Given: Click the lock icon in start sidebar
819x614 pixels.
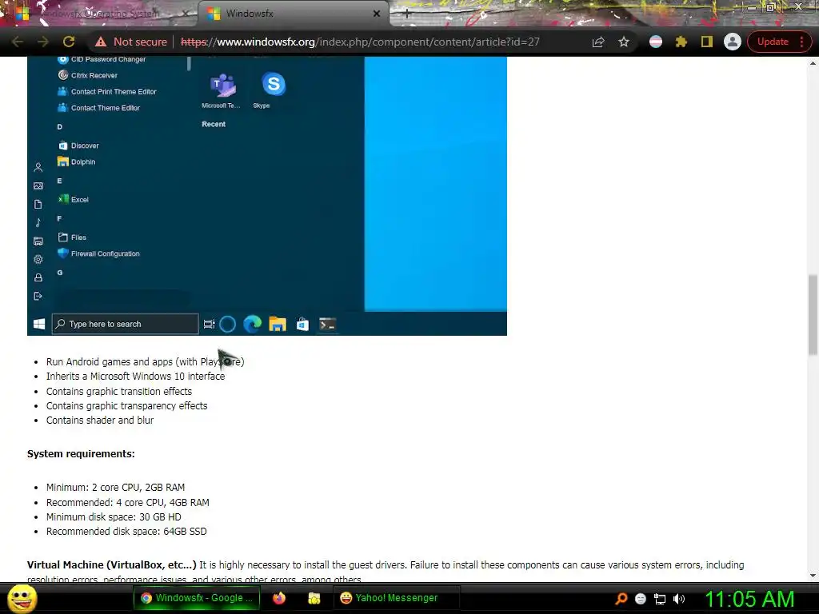Looking at the screenshot, I should pyautogui.click(x=38, y=277).
